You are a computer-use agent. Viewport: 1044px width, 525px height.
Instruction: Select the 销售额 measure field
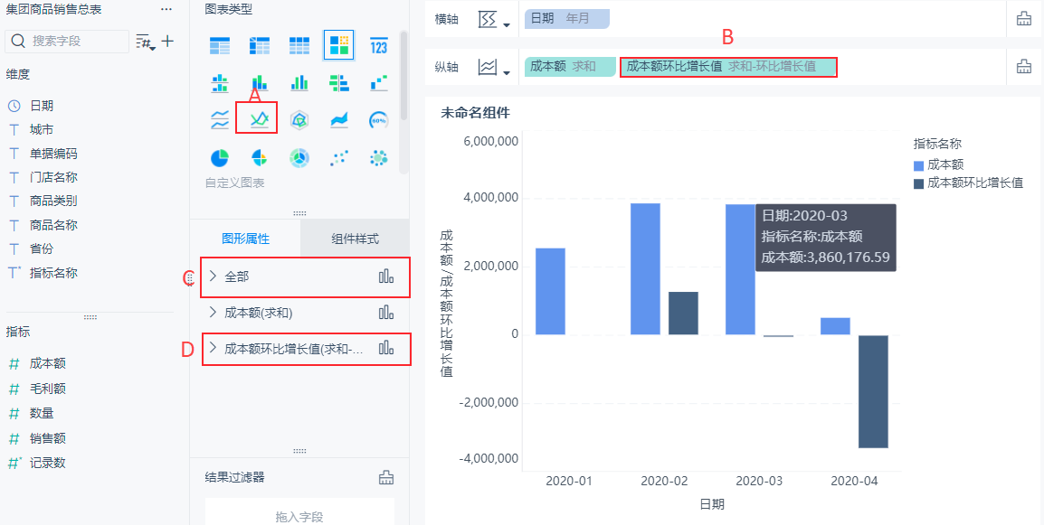(48, 438)
